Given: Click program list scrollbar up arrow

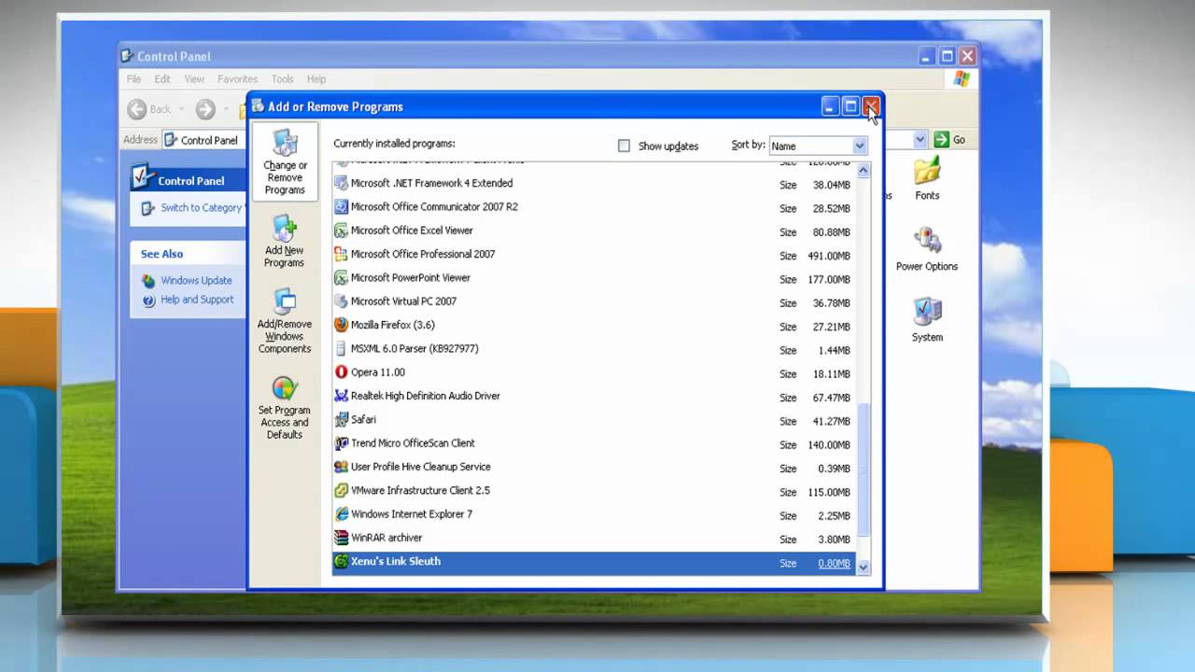Looking at the screenshot, I should point(863,170).
